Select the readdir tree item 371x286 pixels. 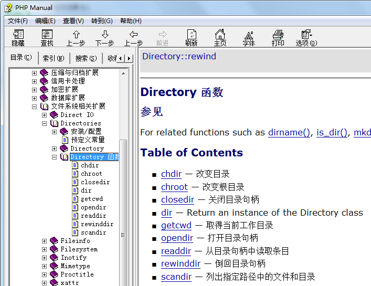(93, 216)
